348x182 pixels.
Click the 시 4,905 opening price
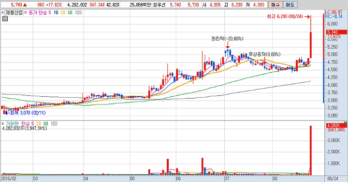coord(212,5)
